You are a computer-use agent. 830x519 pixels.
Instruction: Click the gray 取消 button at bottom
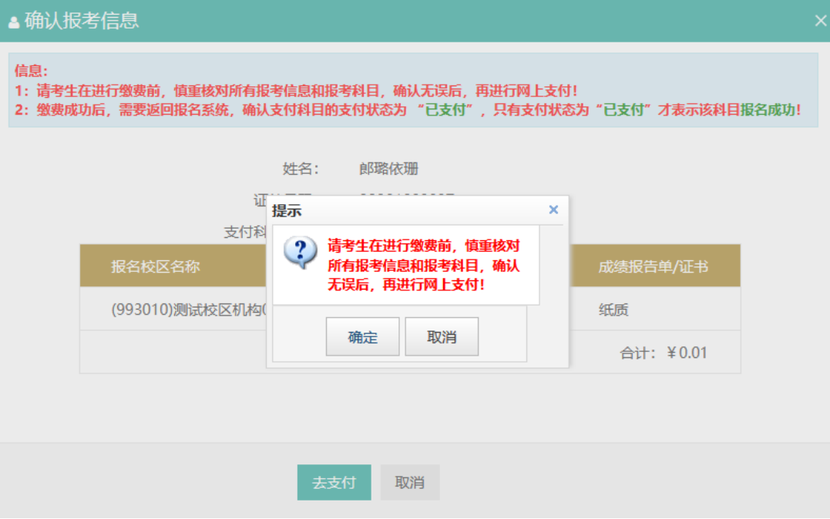[410, 482]
